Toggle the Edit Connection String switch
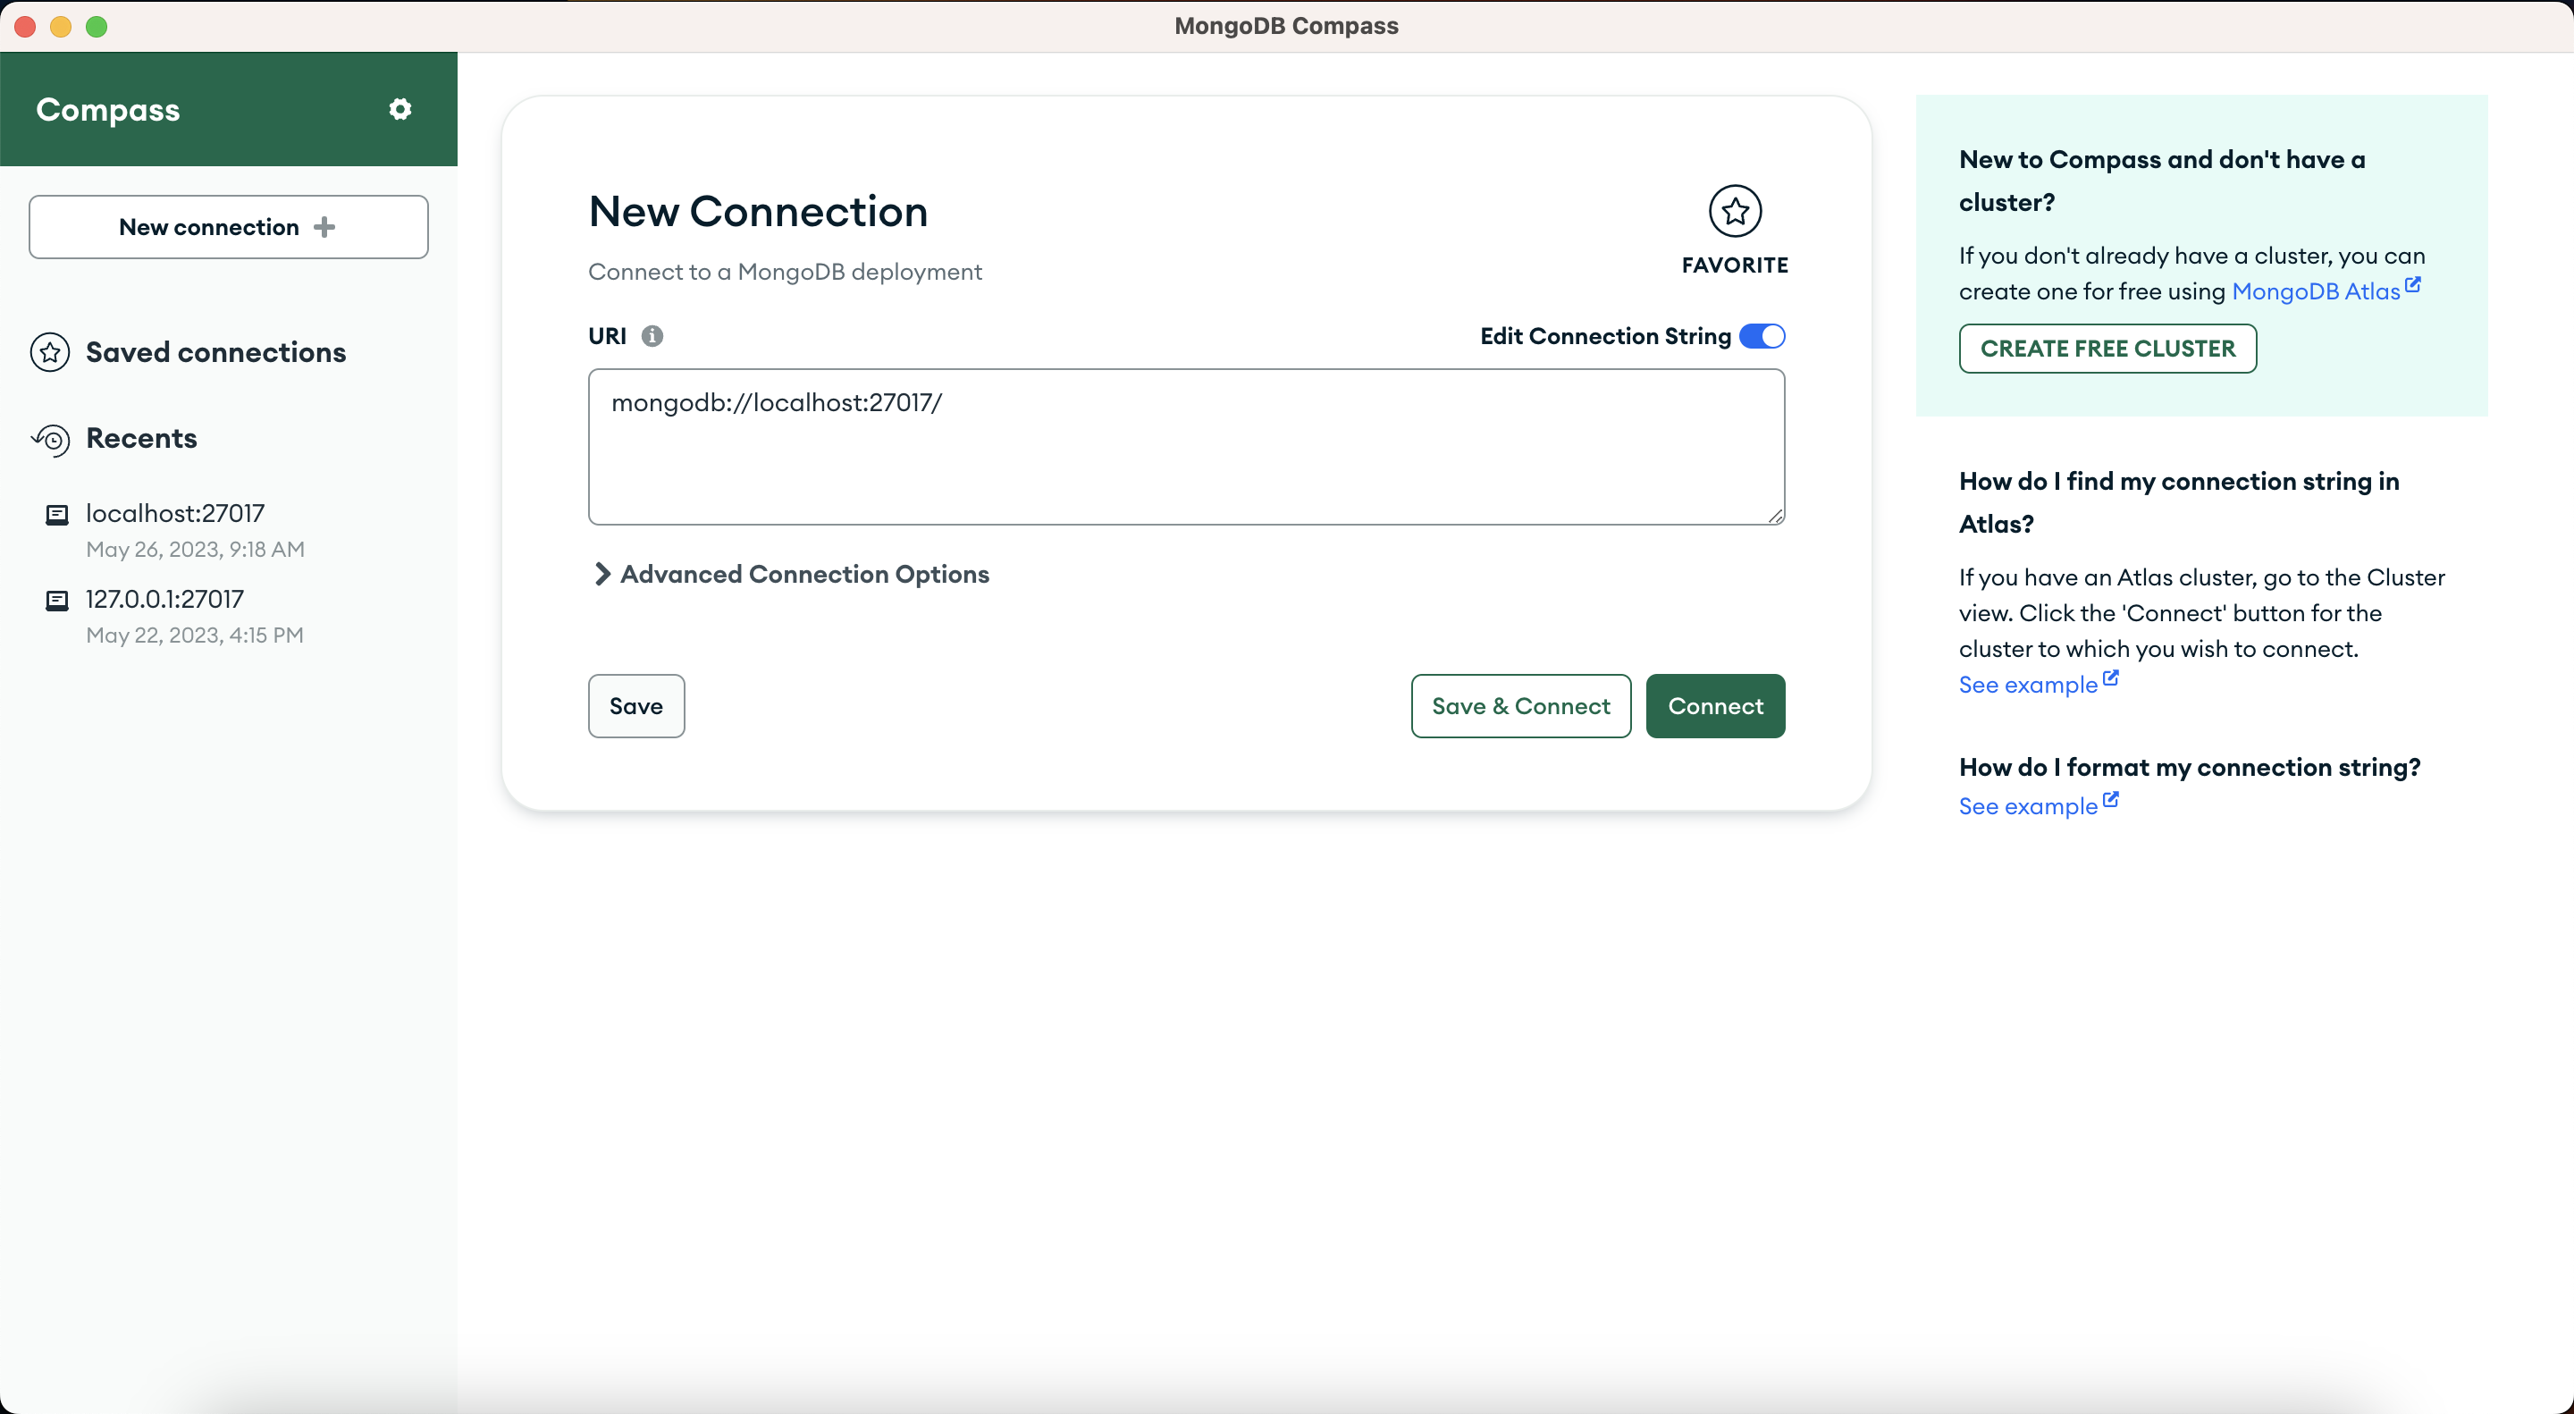This screenshot has width=2574, height=1414. pyautogui.click(x=1762, y=336)
